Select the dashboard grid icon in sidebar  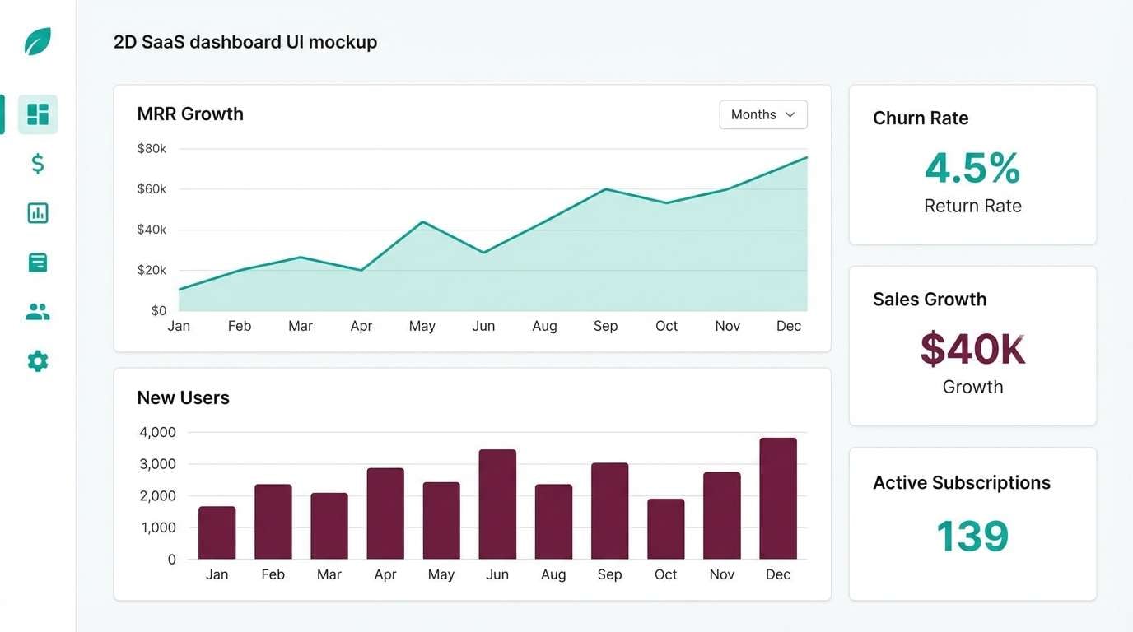click(x=37, y=114)
